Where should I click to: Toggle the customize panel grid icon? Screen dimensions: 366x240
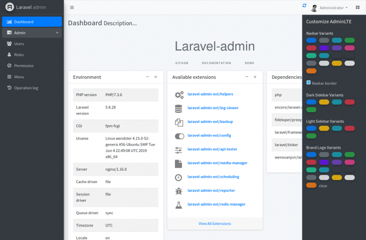357,8
